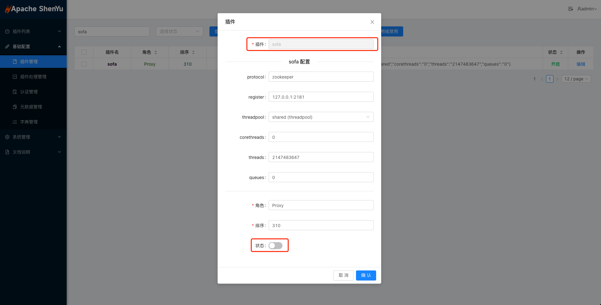Toggle the 状态 switch in plugin dialog

pos(275,246)
